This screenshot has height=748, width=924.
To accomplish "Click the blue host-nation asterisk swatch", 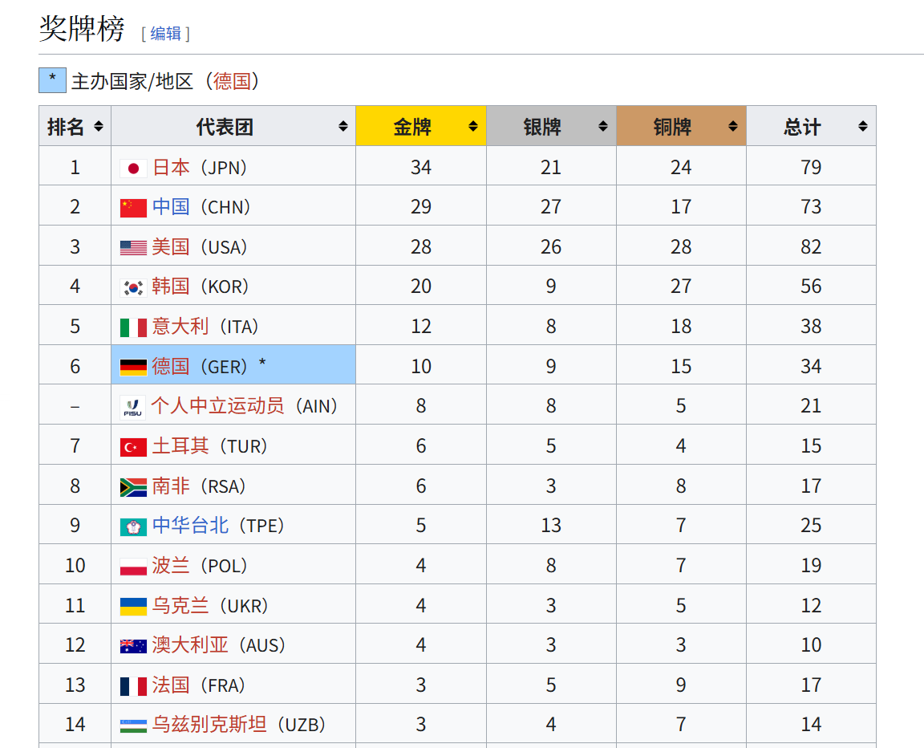I will tap(52, 80).
